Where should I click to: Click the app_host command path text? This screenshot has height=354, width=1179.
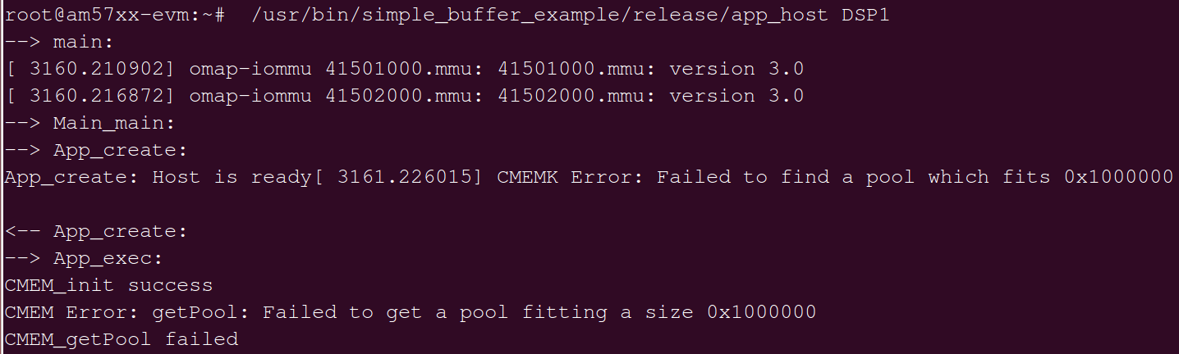[535, 16]
